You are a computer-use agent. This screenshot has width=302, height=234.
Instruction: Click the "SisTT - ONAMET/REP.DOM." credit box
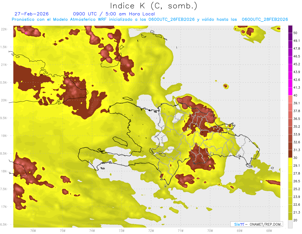(x=256, y=224)
